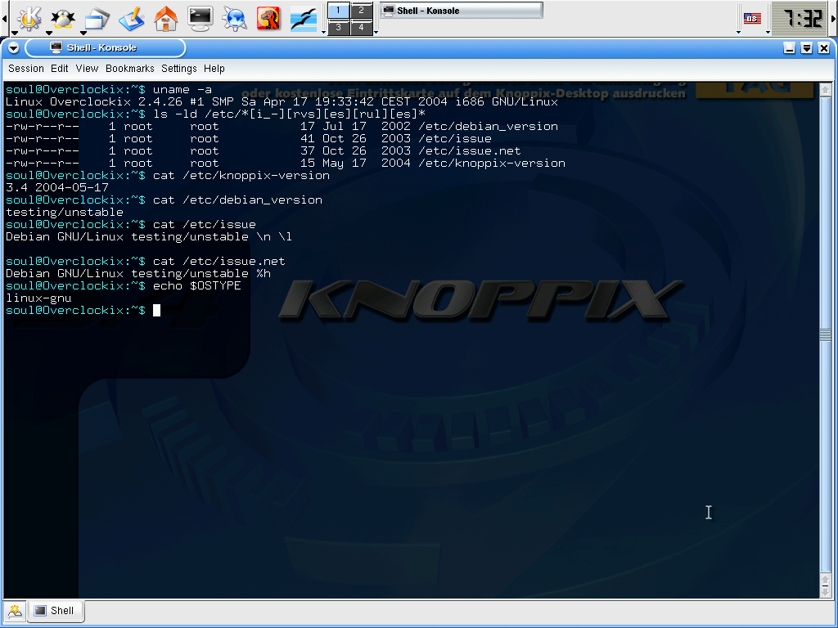This screenshot has width=838, height=628.
Task: Switch to virtual desktop 3
Action: click(x=338, y=27)
